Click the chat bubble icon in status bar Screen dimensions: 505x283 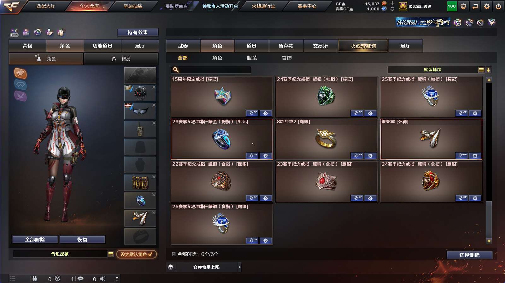pos(80,279)
